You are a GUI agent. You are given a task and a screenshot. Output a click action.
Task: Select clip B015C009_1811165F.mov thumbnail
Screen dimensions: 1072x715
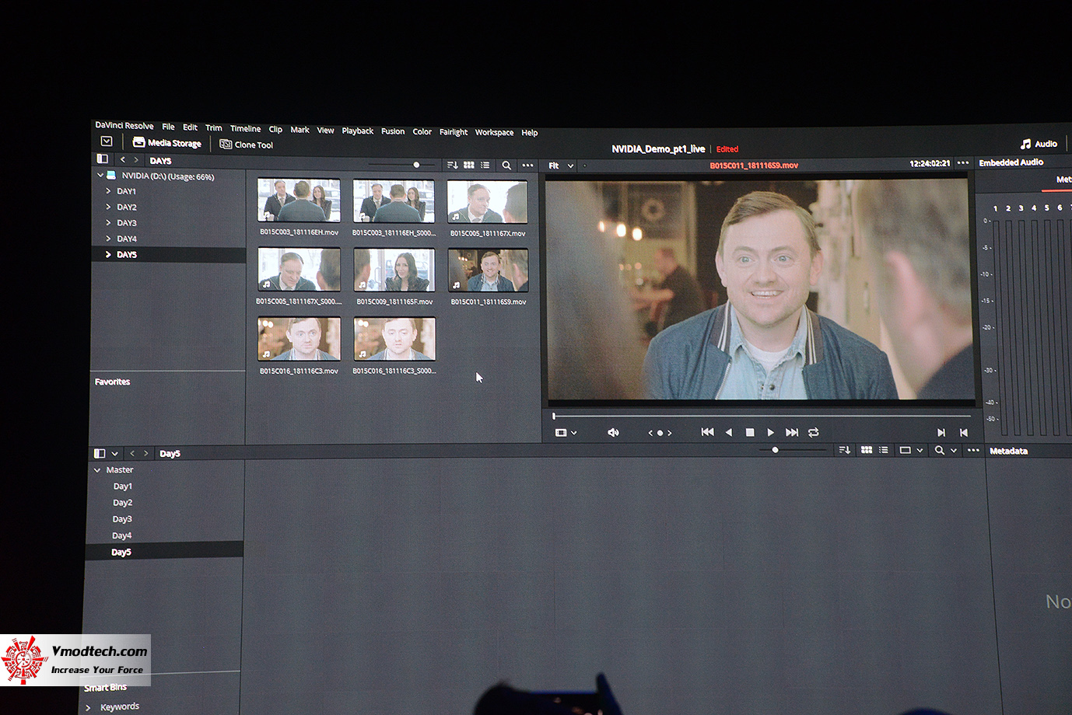394,270
